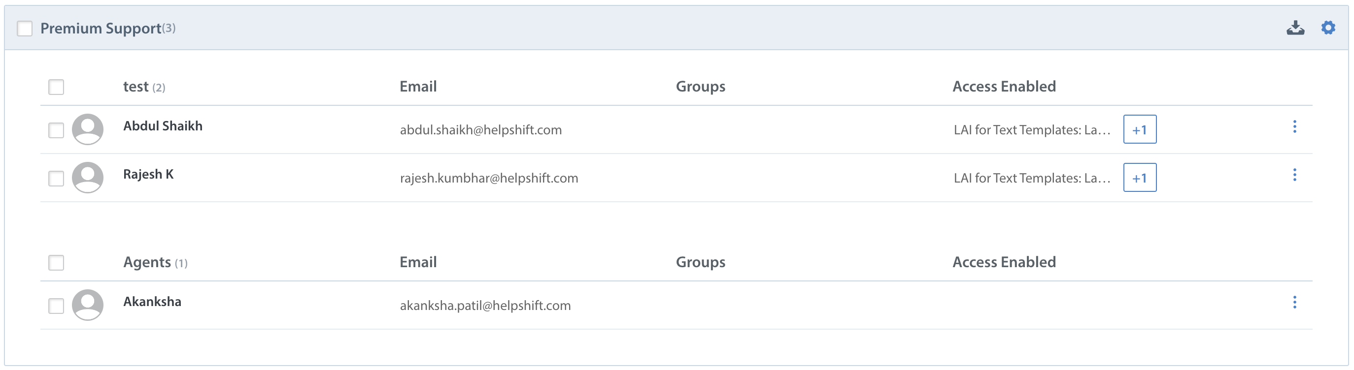Open the Premium Support settings gear
The image size is (1354, 370).
[x=1328, y=28]
